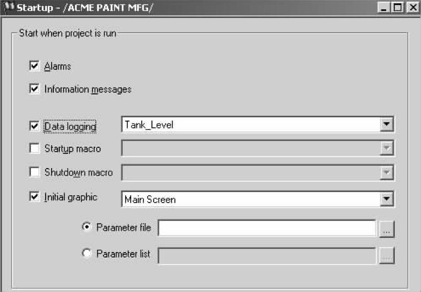The height and width of the screenshot is (292, 421).
Task: Open the Startup macro dropdown arrow
Action: pyautogui.click(x=386, y=148)
